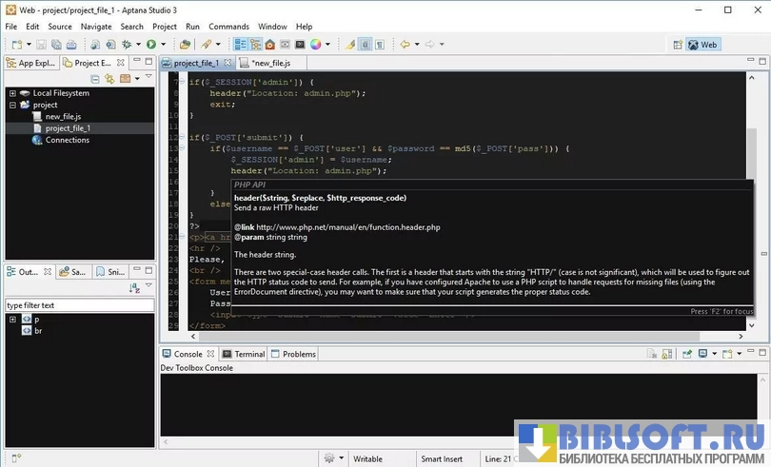Open the Web perspective button
This screenshot has width=771, height=467.
pos(702,45)
